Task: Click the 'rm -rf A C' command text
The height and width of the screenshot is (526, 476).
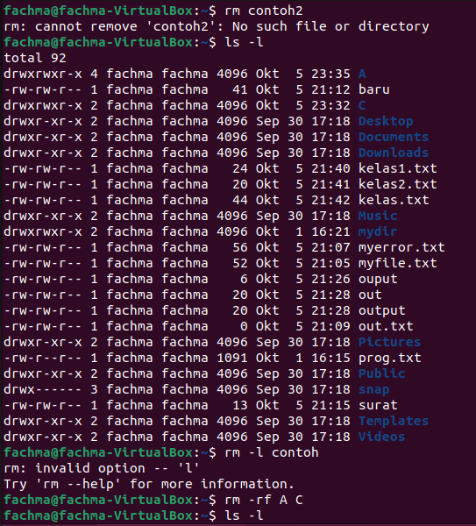Action: point(264,500)
